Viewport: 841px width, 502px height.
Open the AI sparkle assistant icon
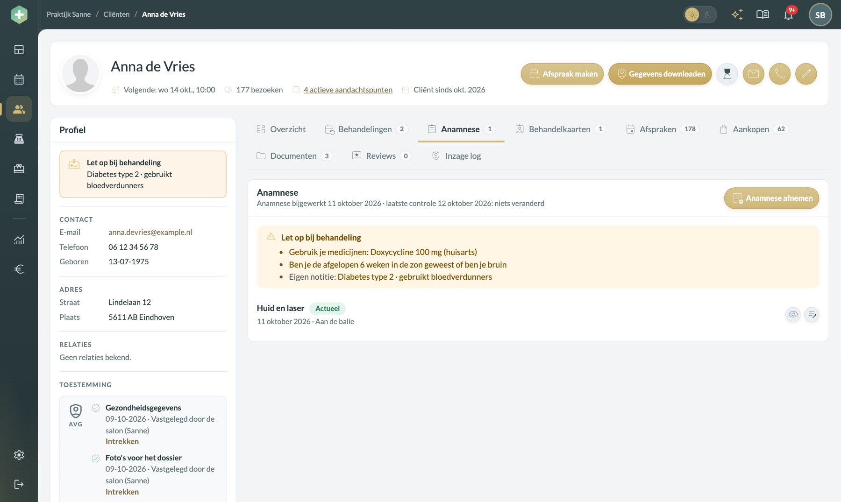coord(737,14)
